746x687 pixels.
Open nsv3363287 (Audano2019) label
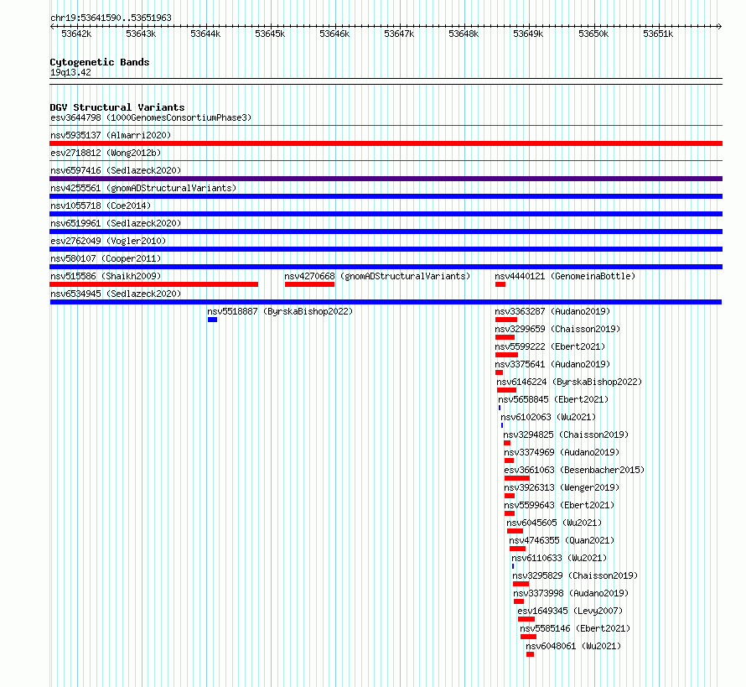pyautogui.click(x=552, y=311)
